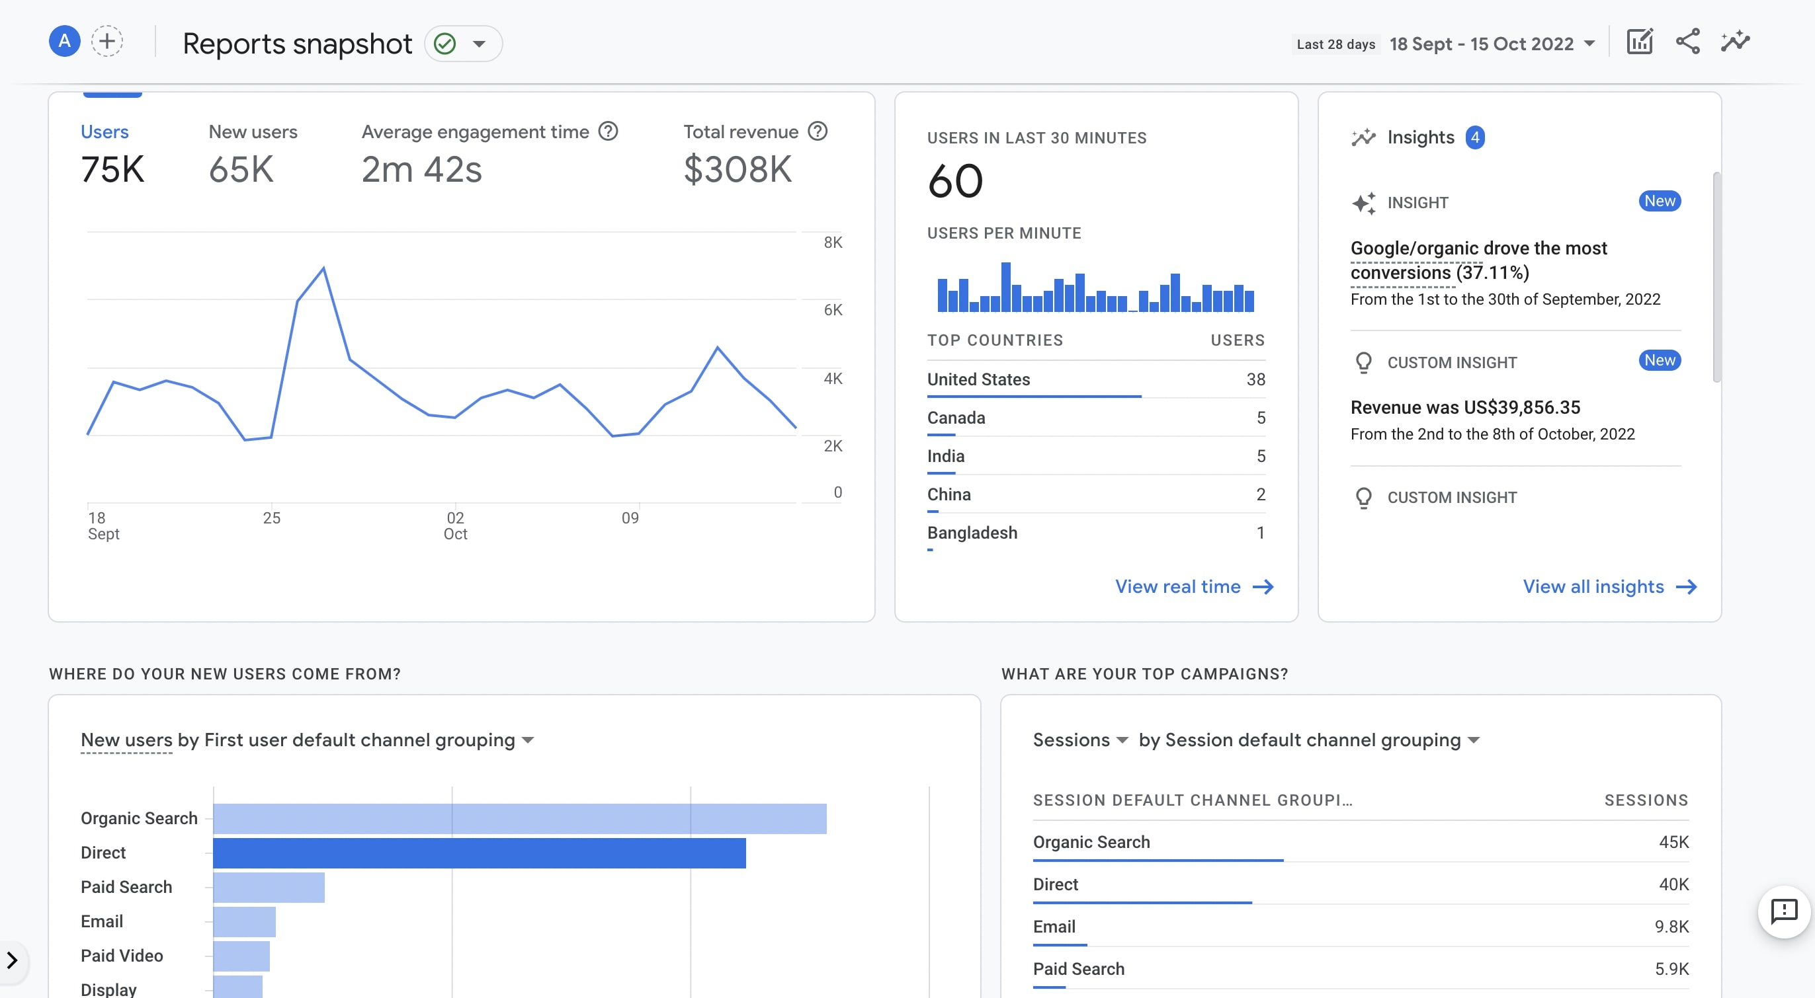Click the share report icon
The image size is (1815, 998).
pyautogui.click(x=1687, y=42)
